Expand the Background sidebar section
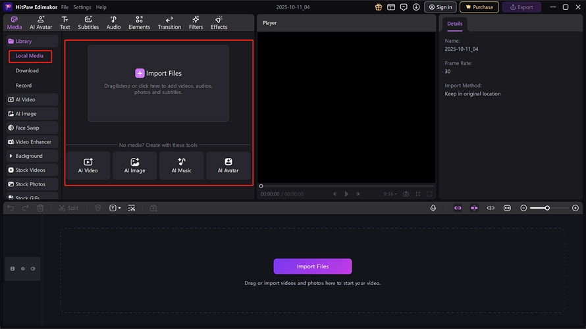This screenshot has width=586, height=329. tap(30, 156)
